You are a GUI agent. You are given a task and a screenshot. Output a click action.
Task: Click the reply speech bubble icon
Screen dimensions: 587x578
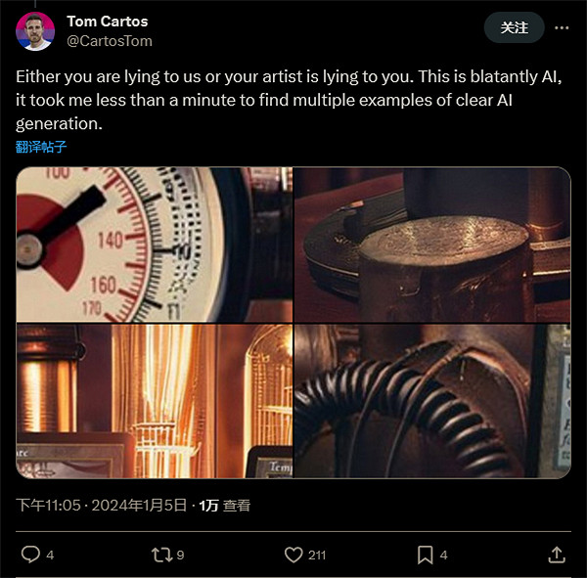point(30,555)
